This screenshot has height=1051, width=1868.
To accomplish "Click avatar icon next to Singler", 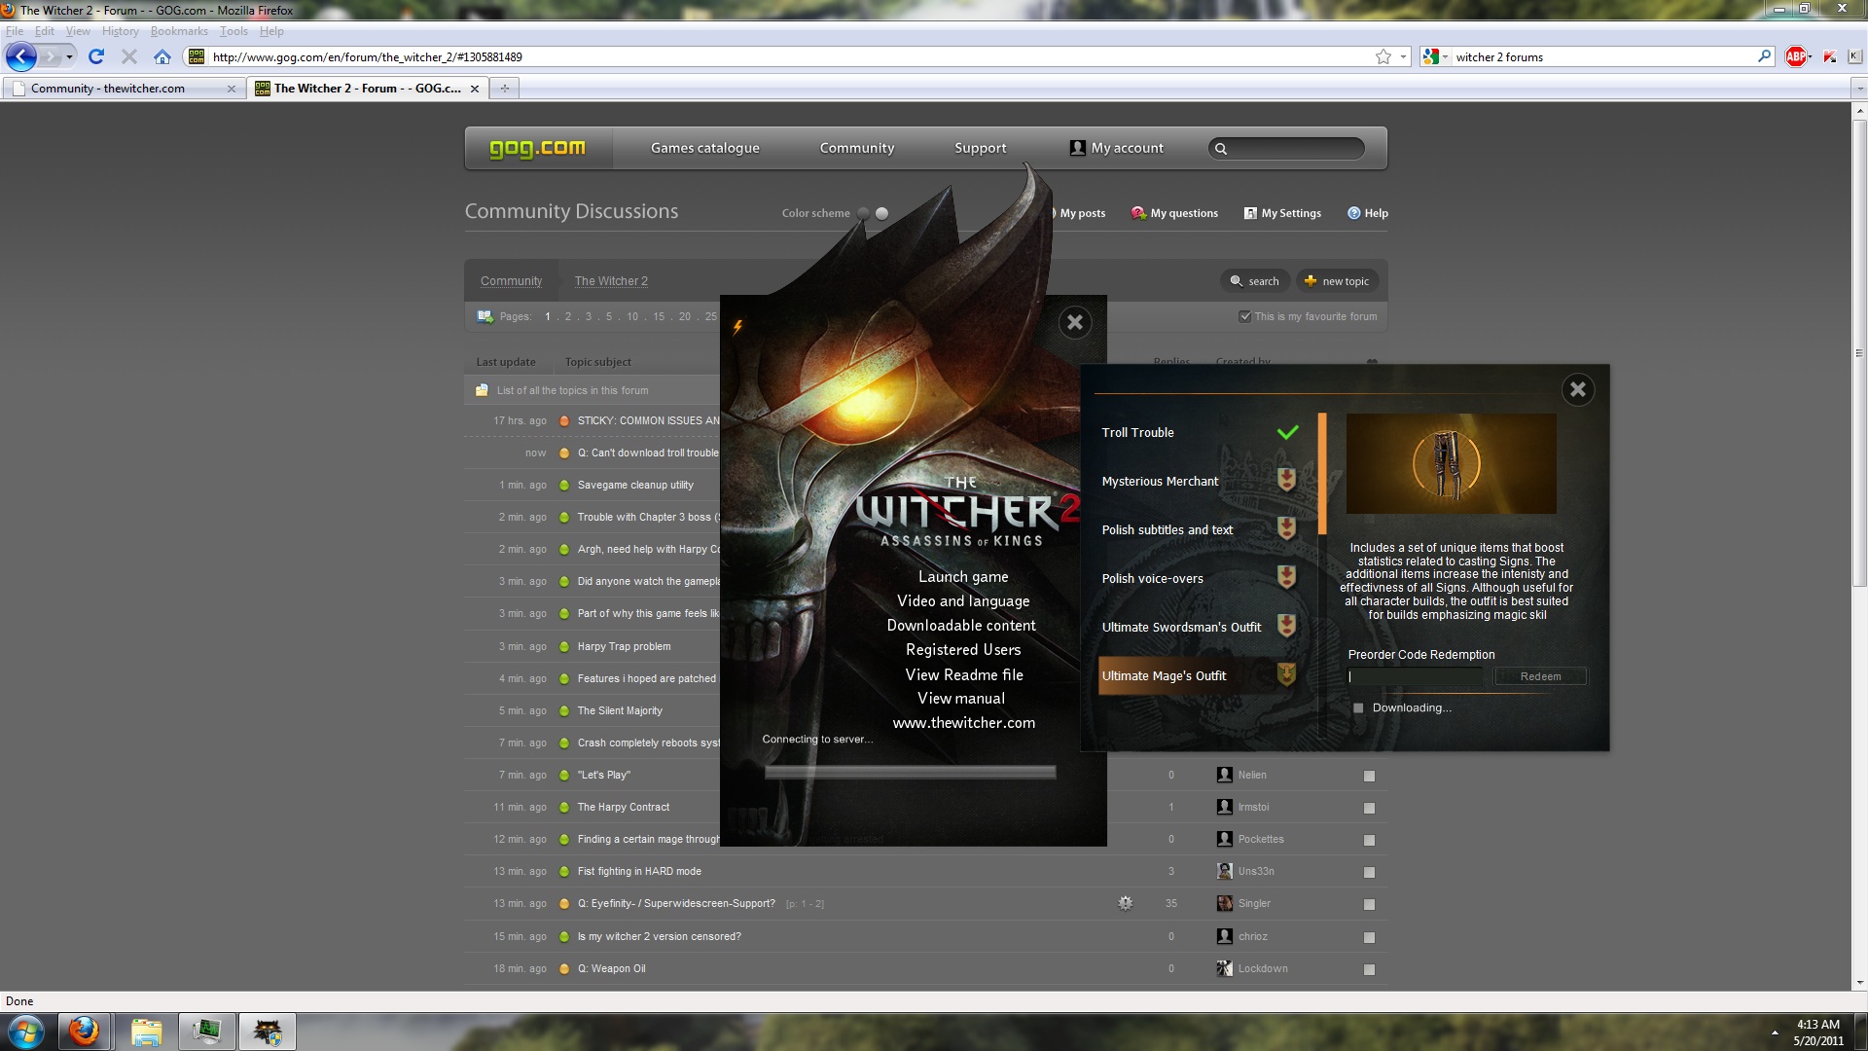I will pos(1224,903).
